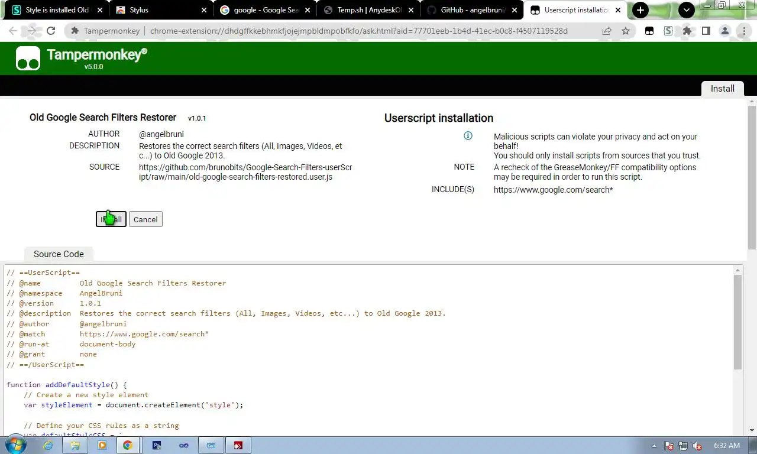Open Windows Media Player from taskbar
757x454 pixels.
pos(102,445)
